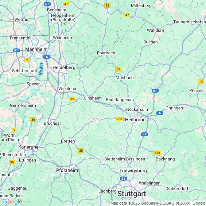Select the route 293 shield beside Heilbronn

coord(120,119)
